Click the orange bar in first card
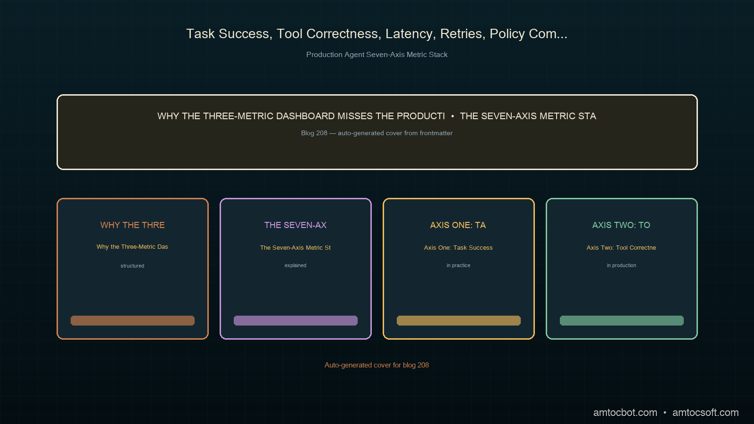754x424 pixels. coord(132,320)
